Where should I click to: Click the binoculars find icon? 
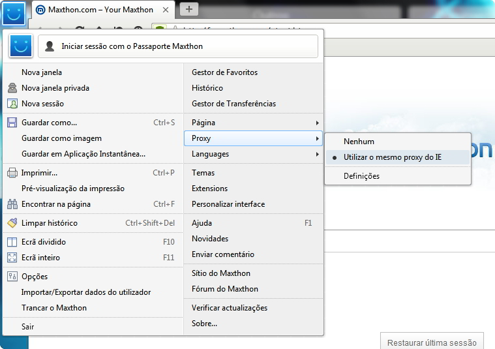coord(12,204)
